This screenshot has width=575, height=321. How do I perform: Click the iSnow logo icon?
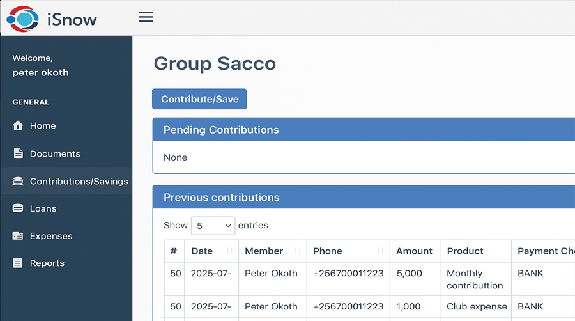23,19
